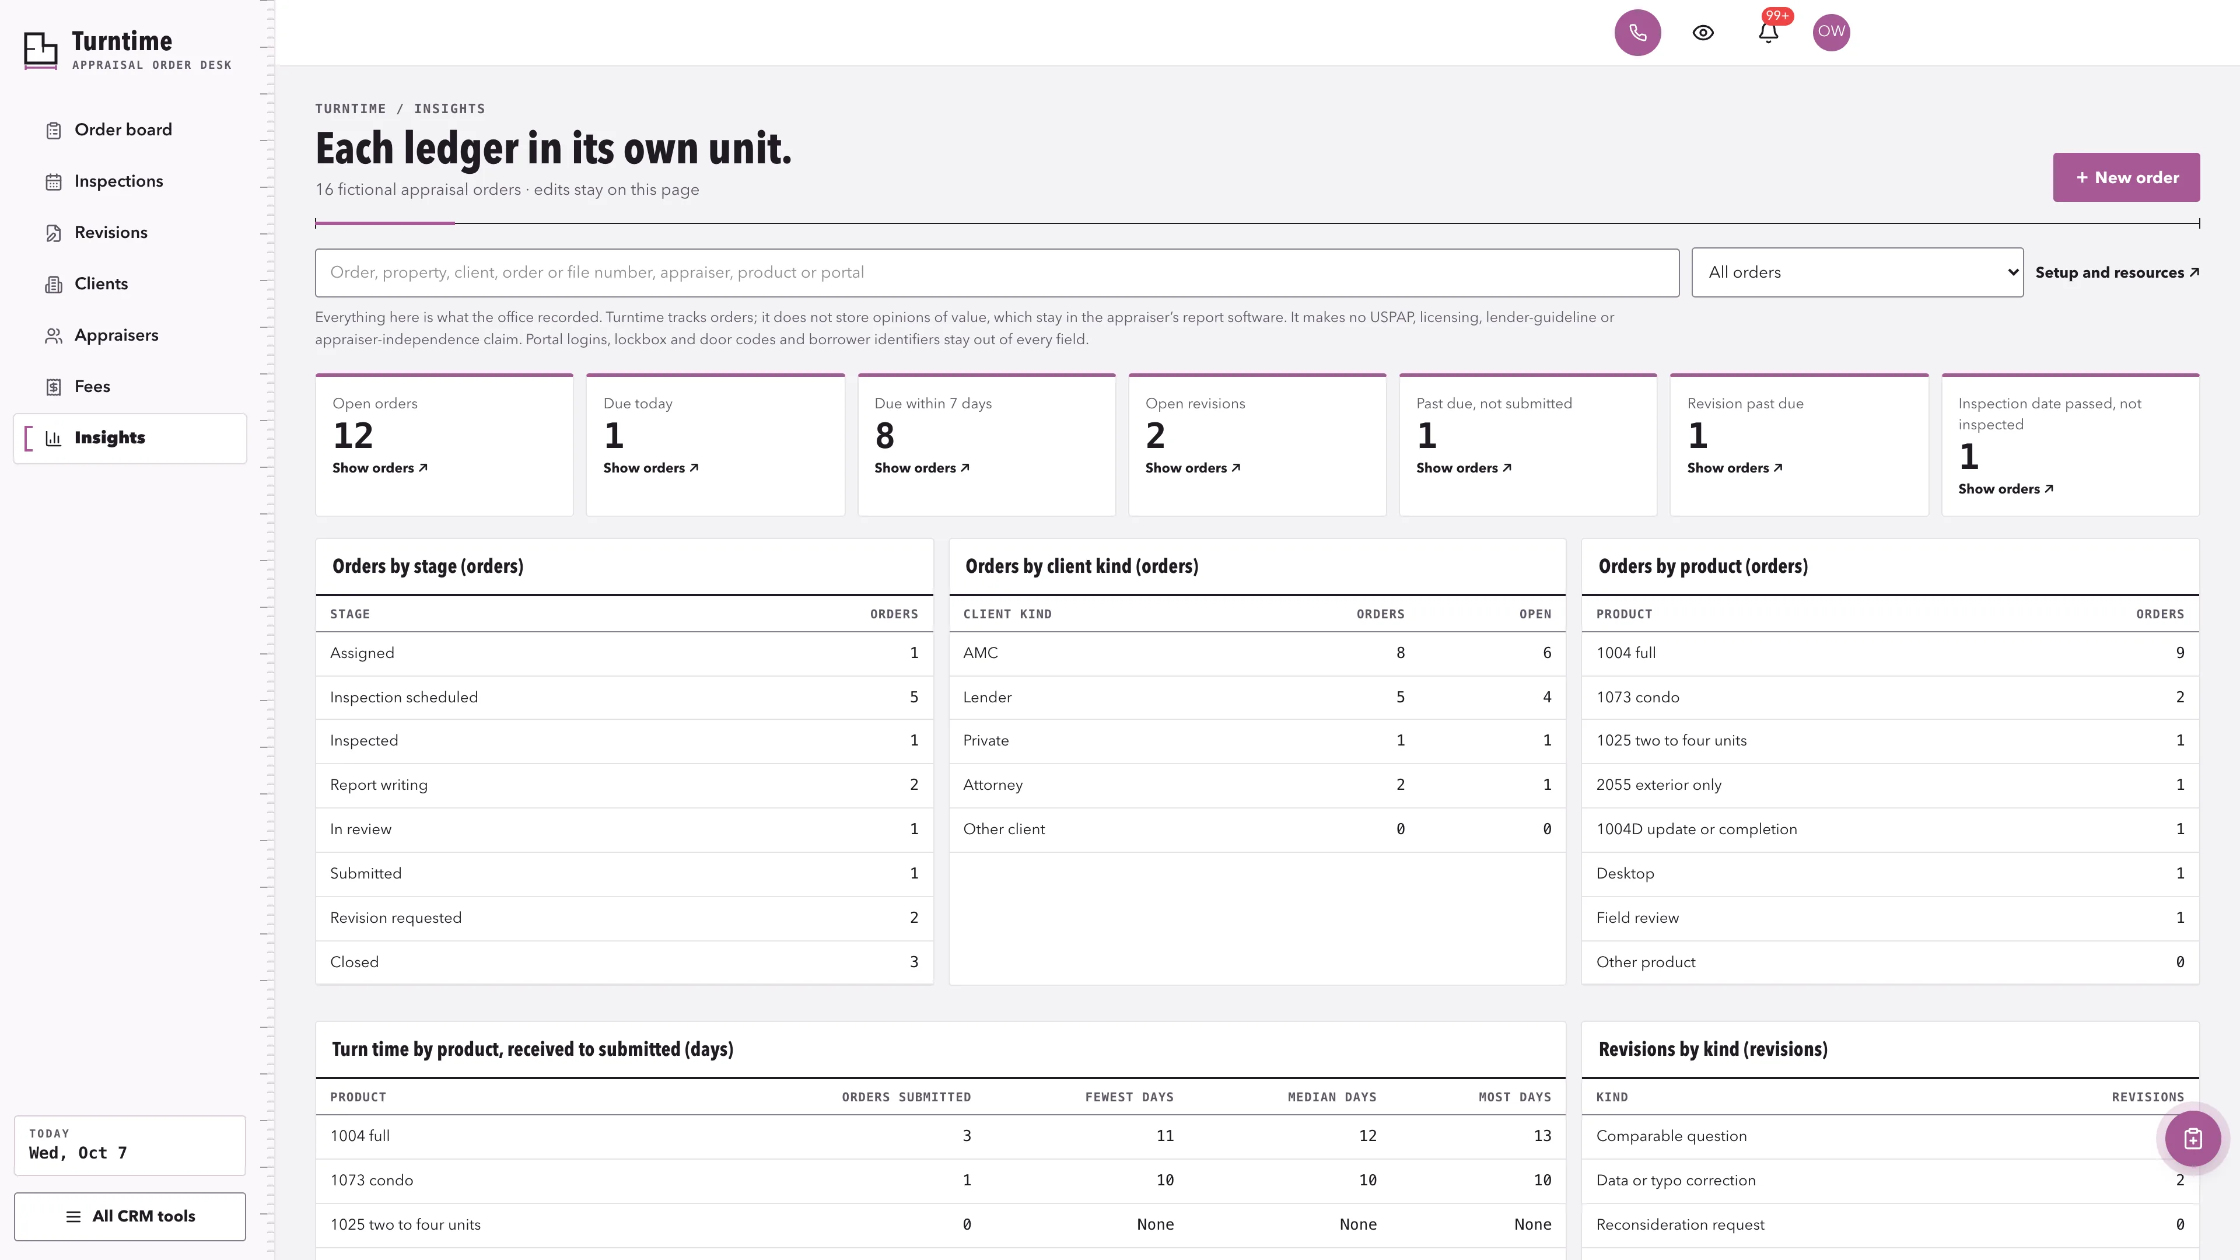The image size is (2240, 1260).
Task: Show orders for Due within 7 days
Action: (922, 468)
